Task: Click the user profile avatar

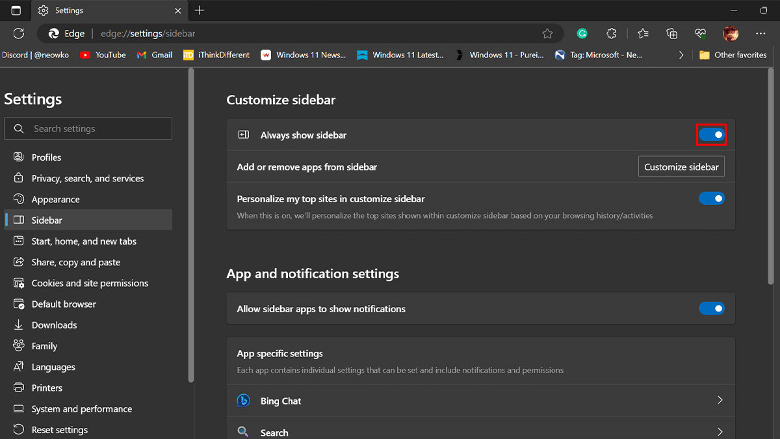Action: click(x=731, y=33)
